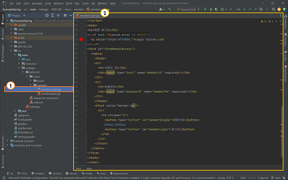Run with coverage shield icon
This screenshot has width=288, height=180.
(x=216, y=9)
